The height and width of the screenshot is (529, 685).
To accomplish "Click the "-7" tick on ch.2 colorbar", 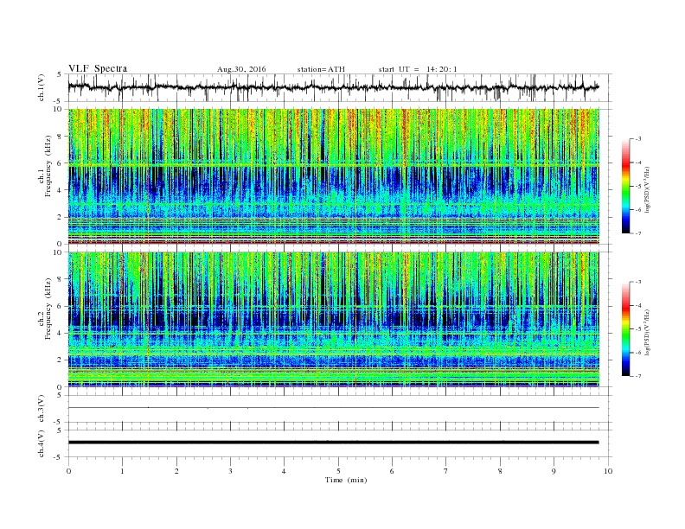I will pos(638,376).
